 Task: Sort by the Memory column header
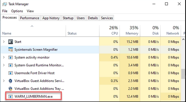(x=130, y=31)
